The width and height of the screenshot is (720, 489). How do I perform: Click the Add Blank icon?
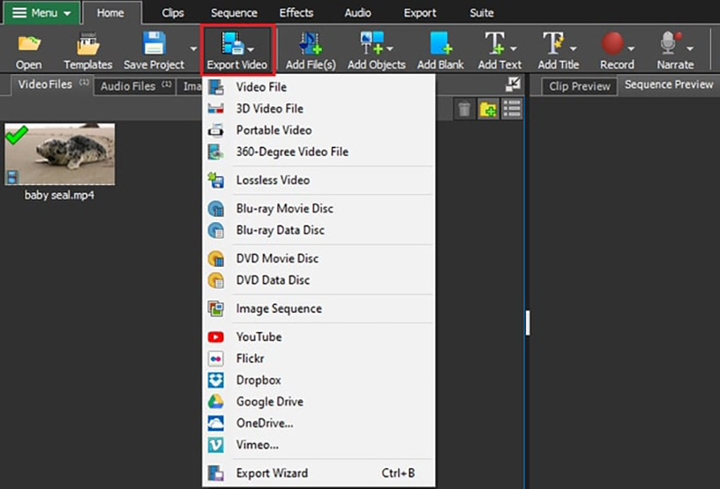(x=439, y=44)
